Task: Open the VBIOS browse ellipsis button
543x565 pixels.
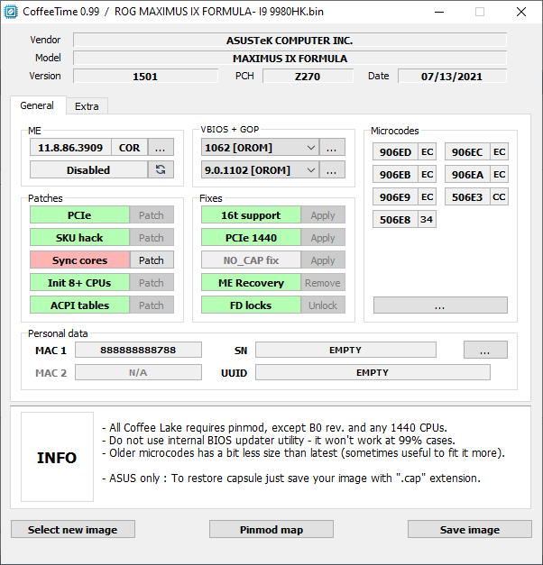Action: 332,148
